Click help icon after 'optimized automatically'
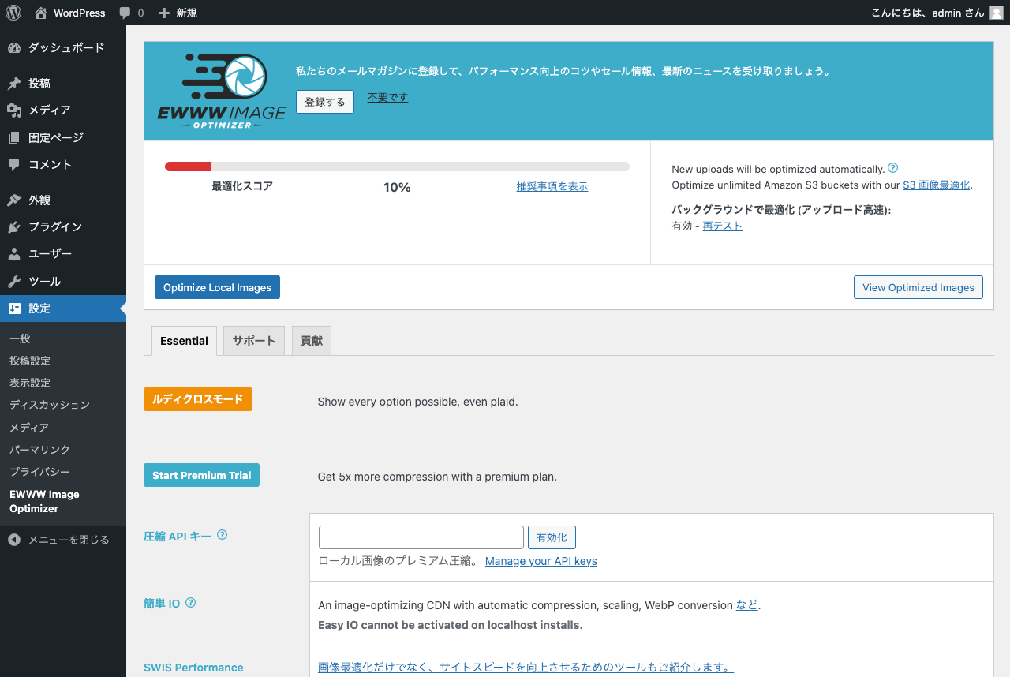Screen dimensions: 1010x677 click(893, 168)
